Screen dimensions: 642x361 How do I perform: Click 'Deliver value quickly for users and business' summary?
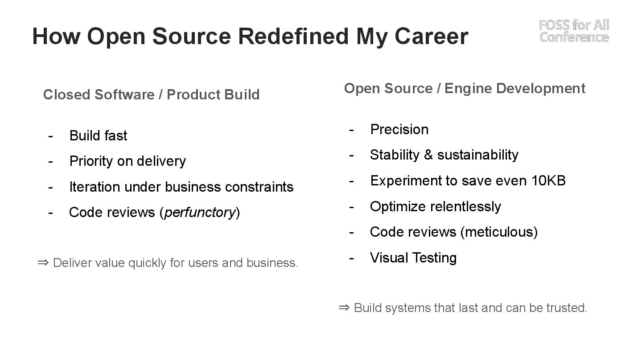175,263
